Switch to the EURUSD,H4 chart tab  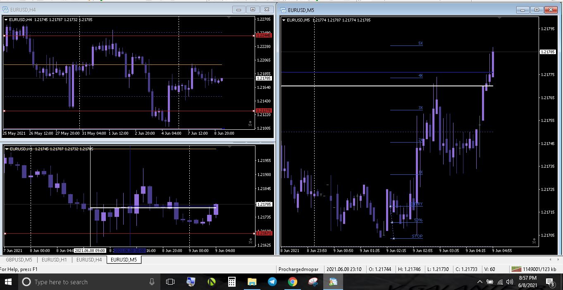click(89, 260)
